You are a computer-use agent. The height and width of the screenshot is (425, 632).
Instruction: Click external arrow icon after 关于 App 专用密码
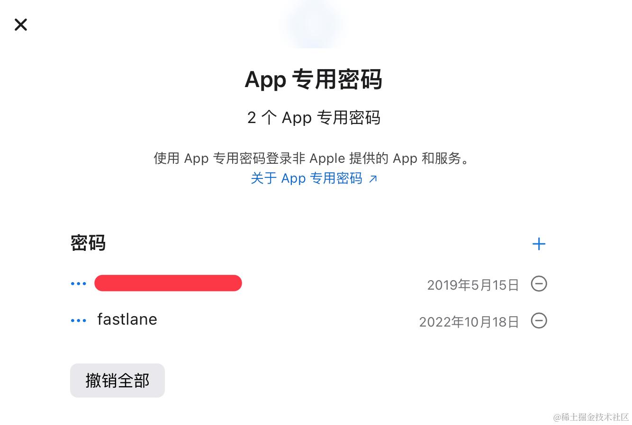(x=373, y=179)
